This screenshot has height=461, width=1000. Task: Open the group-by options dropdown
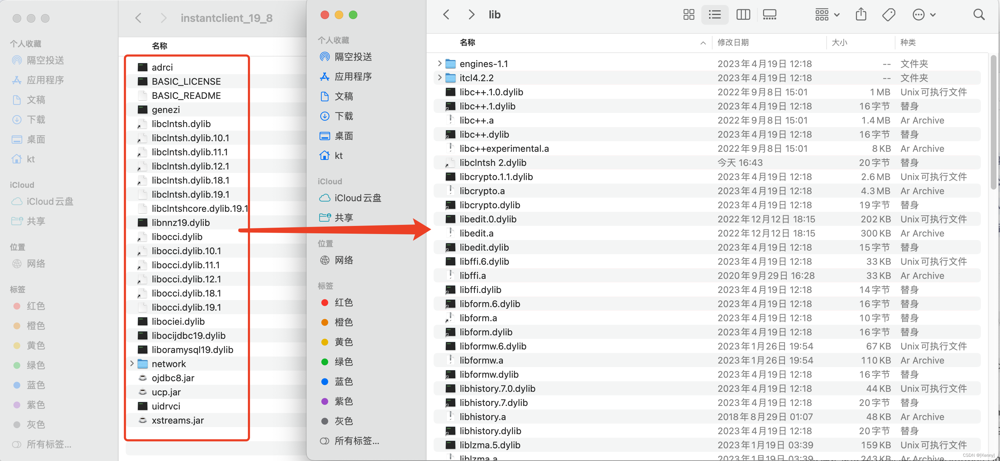tap(827, 15)
